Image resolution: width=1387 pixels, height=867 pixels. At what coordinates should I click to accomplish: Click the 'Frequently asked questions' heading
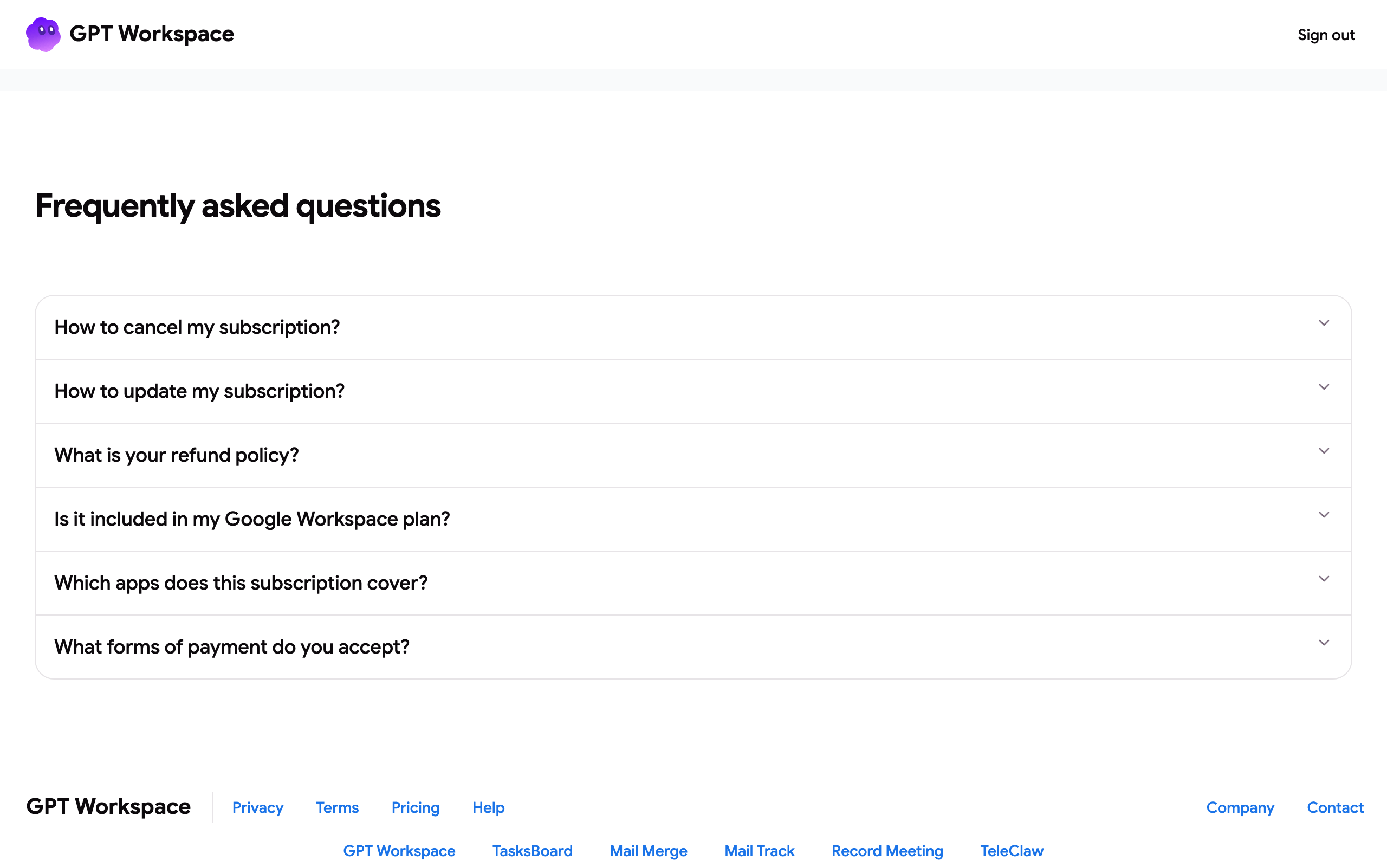pyautogui.click(x=238, y=206)
